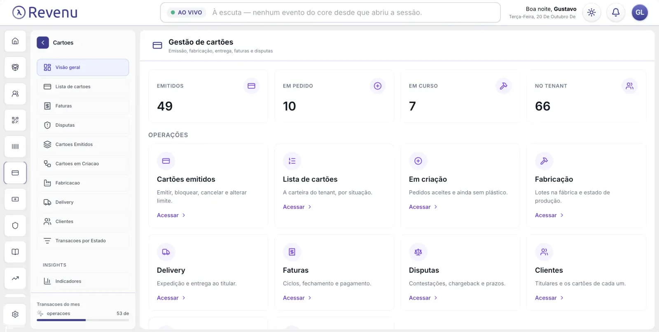Toggle the light/dark theme sun button
Screen dimensions: 659x332
pos(591,12)
